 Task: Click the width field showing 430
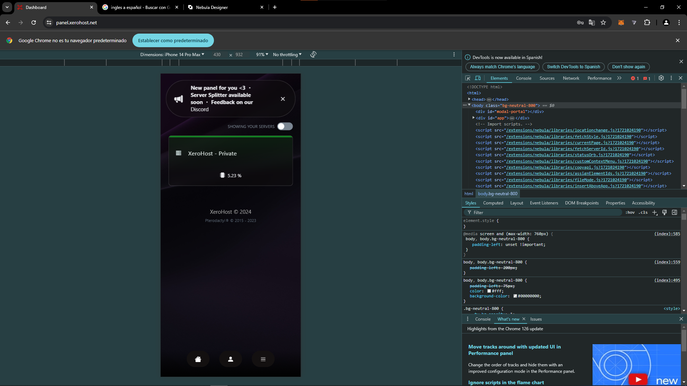coord(217,54)
